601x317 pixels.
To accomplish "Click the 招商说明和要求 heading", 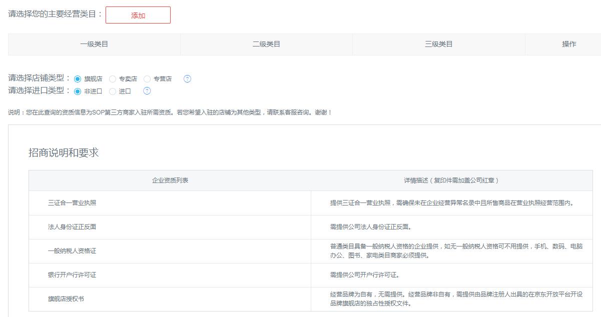I will click(x=64, y=153).
